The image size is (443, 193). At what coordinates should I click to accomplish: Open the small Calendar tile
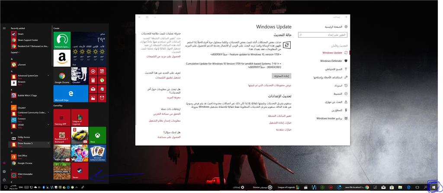[x=102, y=71]
